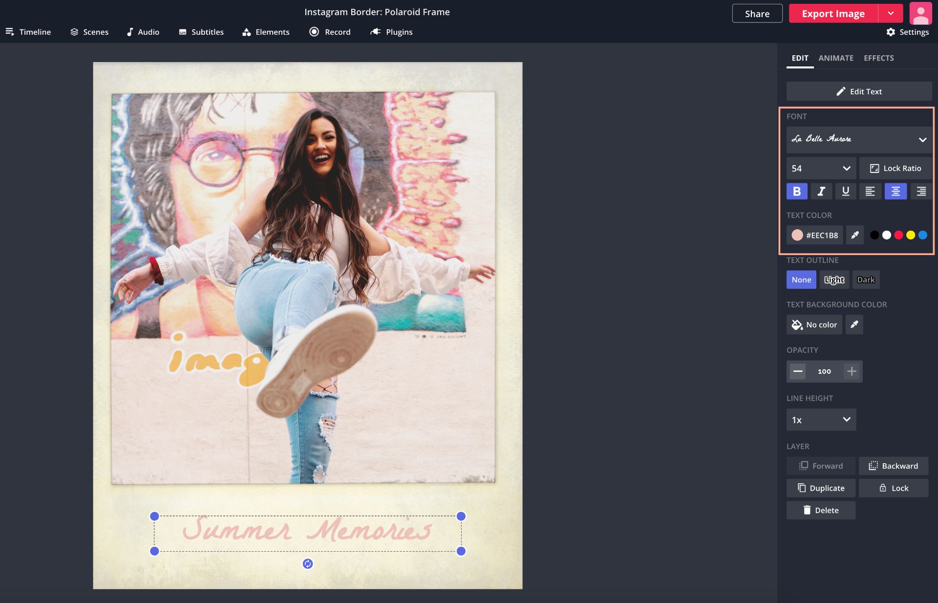Enable underline text style
Image resolution: width=938 pixels, height=603 pixels.
pos(846,192)
